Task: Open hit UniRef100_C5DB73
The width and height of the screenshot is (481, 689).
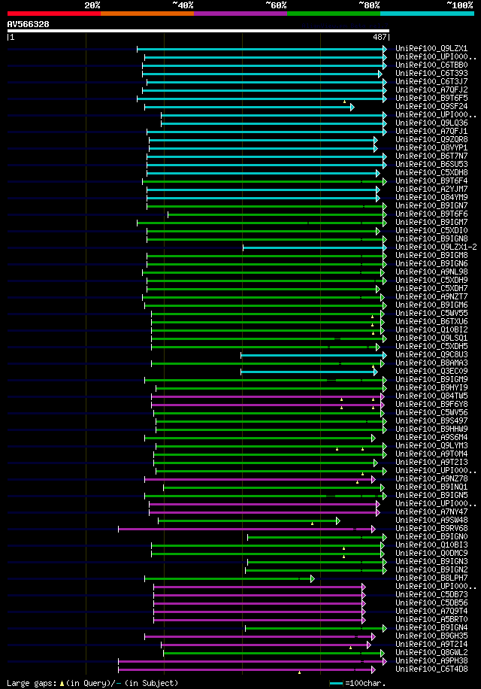Action: coord(431,594)
